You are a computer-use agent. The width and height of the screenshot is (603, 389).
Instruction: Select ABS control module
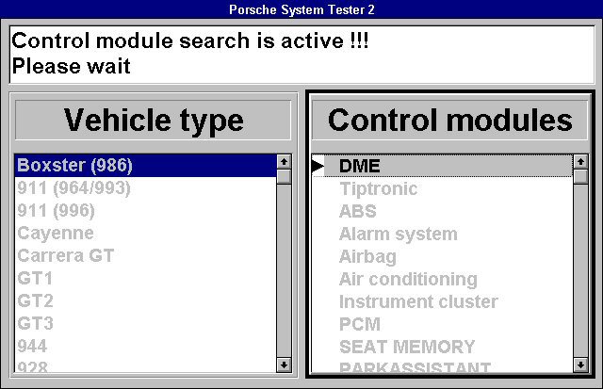coord(357,212)
